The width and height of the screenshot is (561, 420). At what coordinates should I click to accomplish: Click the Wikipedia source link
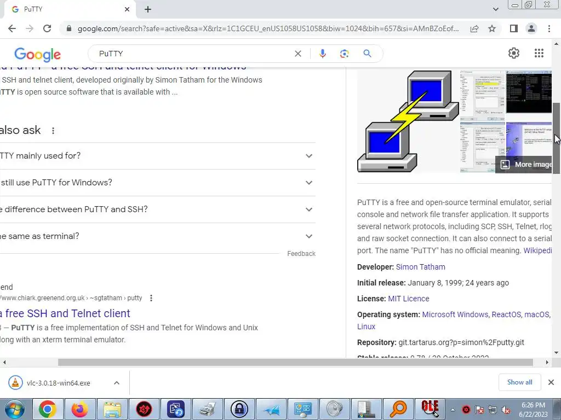[x=538, y=250]
